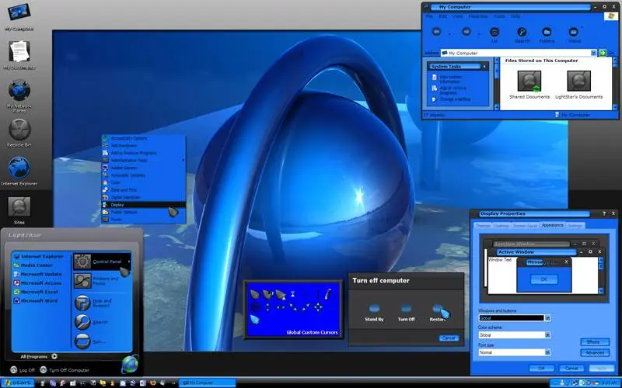The image size is (622, 388).
Task: Switch to the Screen Saver tab
Action: pyautogui.click(x=526, y=225)
